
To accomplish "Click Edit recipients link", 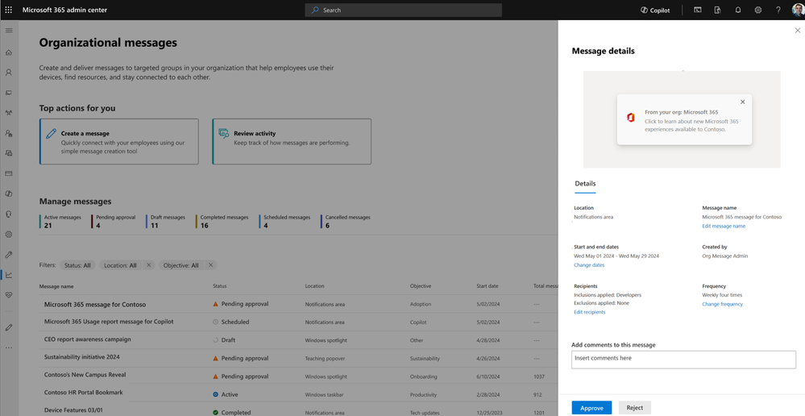I will tap(589, 312).
